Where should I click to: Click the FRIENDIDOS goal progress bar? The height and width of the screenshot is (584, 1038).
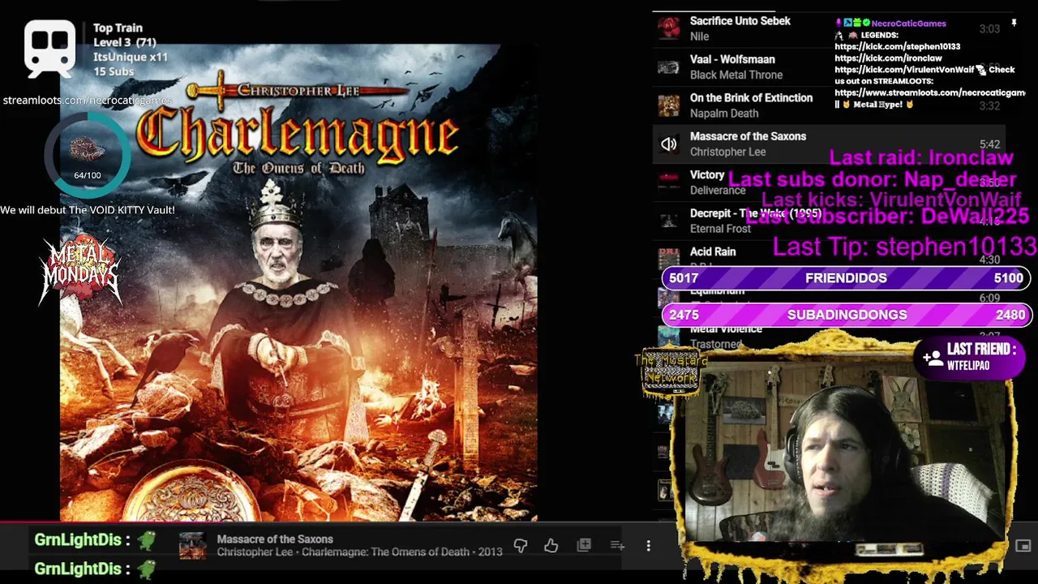(847, 278)
